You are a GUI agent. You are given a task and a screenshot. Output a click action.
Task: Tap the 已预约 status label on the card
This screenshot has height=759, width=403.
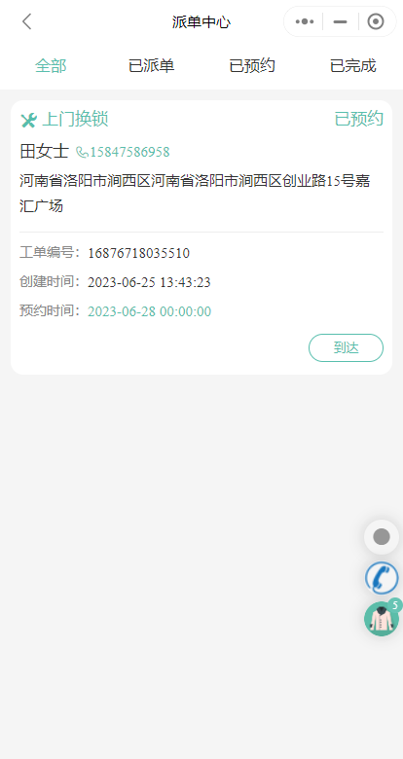tap(359, 119)
